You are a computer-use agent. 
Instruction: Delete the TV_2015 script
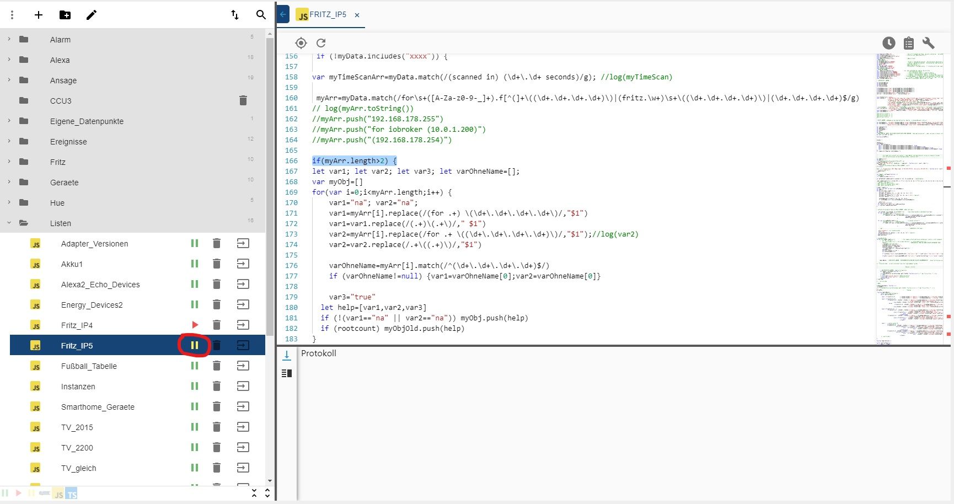pyautogui.click(x=217, y=427)
